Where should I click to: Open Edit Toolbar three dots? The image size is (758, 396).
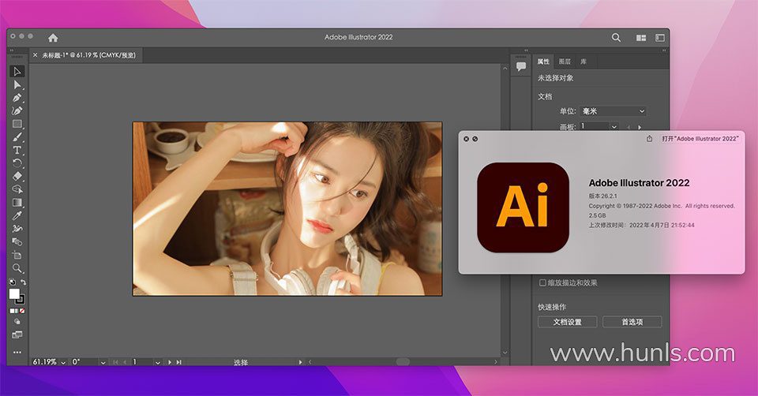17,352
